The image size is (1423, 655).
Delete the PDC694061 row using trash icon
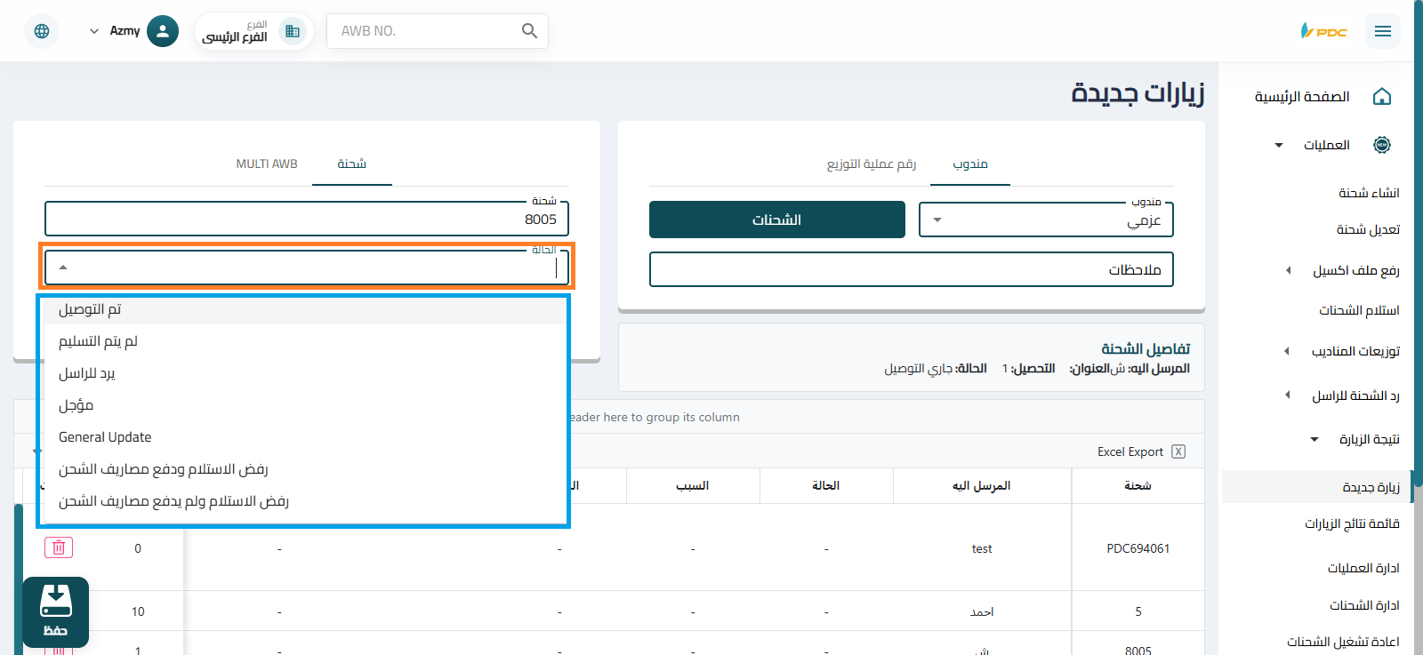(x=59, y=547)
